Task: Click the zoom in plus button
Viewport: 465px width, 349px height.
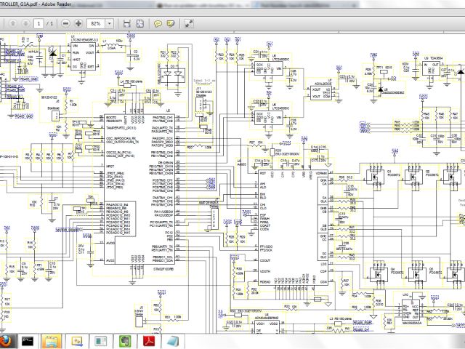Action: click(78, 23)
